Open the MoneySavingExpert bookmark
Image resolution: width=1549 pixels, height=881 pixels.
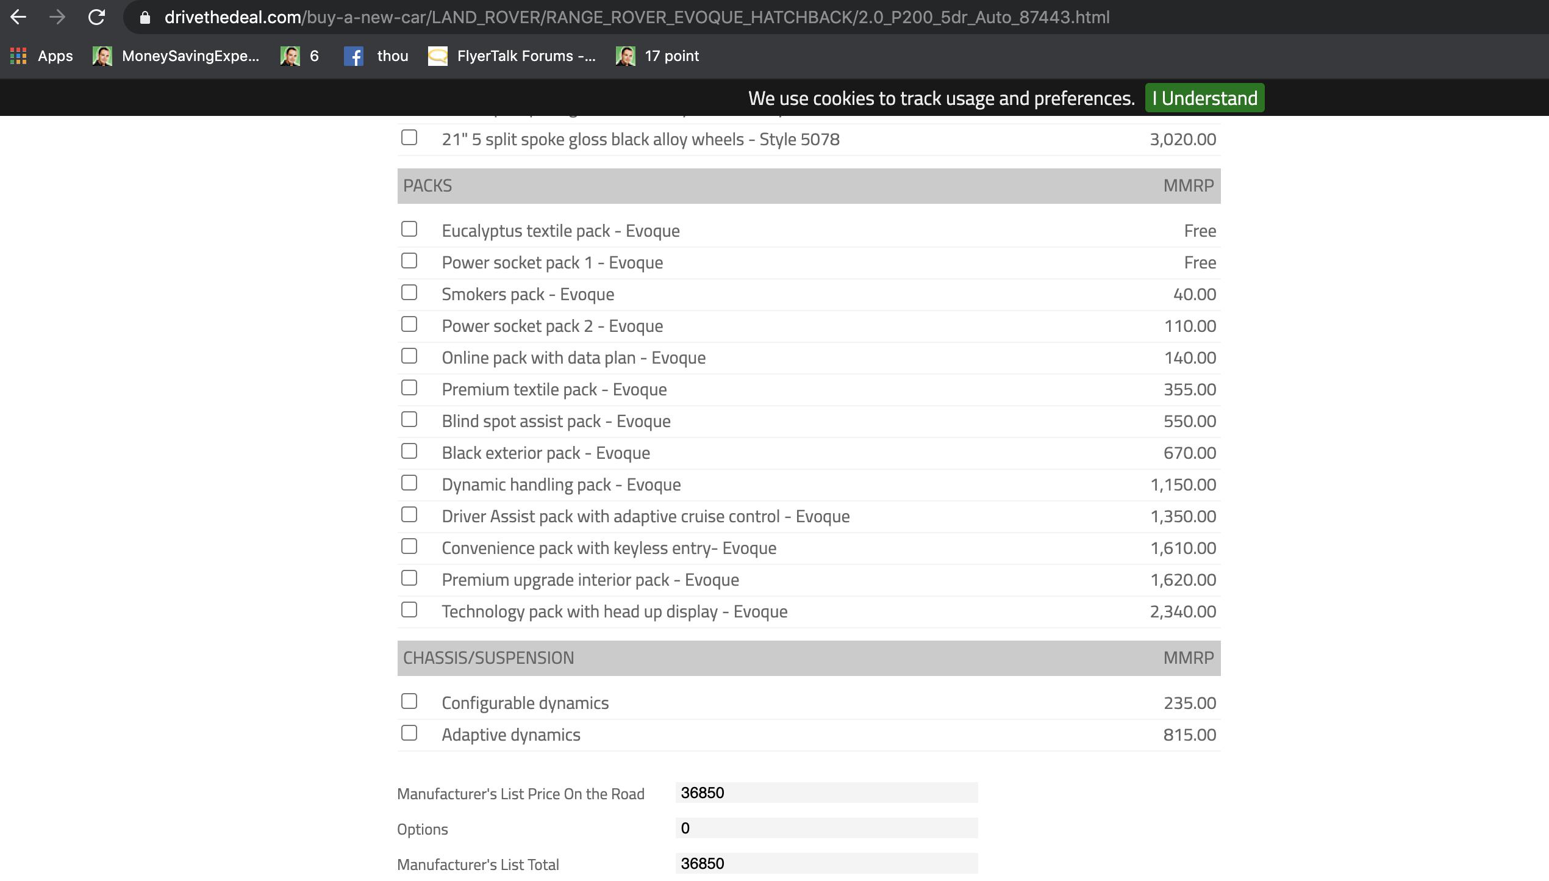click(176, 56)
